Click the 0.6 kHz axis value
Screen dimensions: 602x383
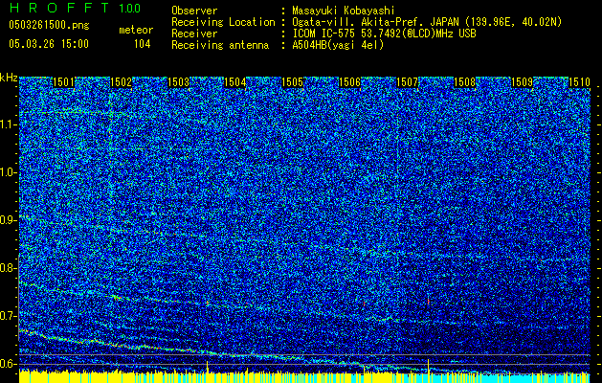point(9,364)
